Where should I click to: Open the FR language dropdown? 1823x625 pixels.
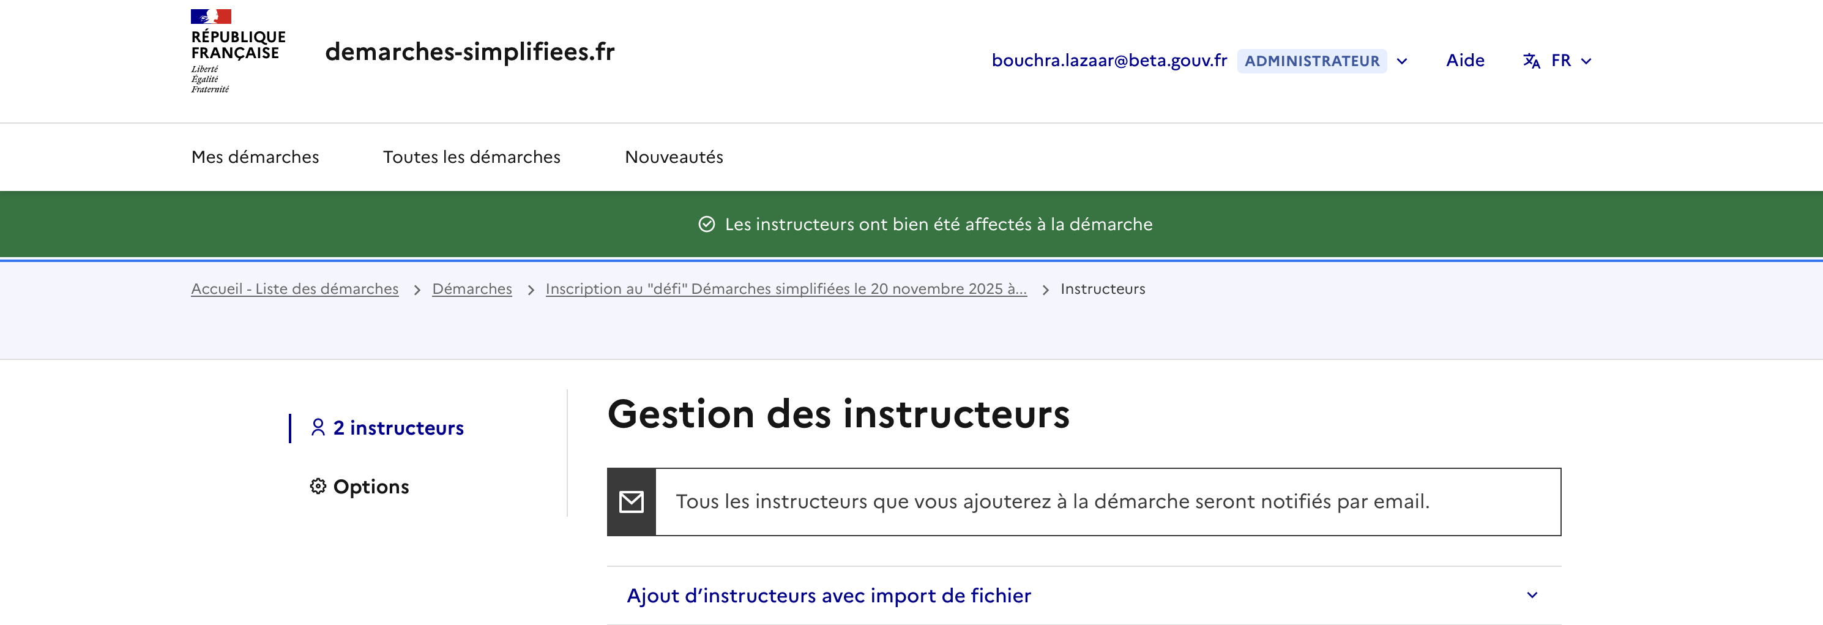point(1570,61)
